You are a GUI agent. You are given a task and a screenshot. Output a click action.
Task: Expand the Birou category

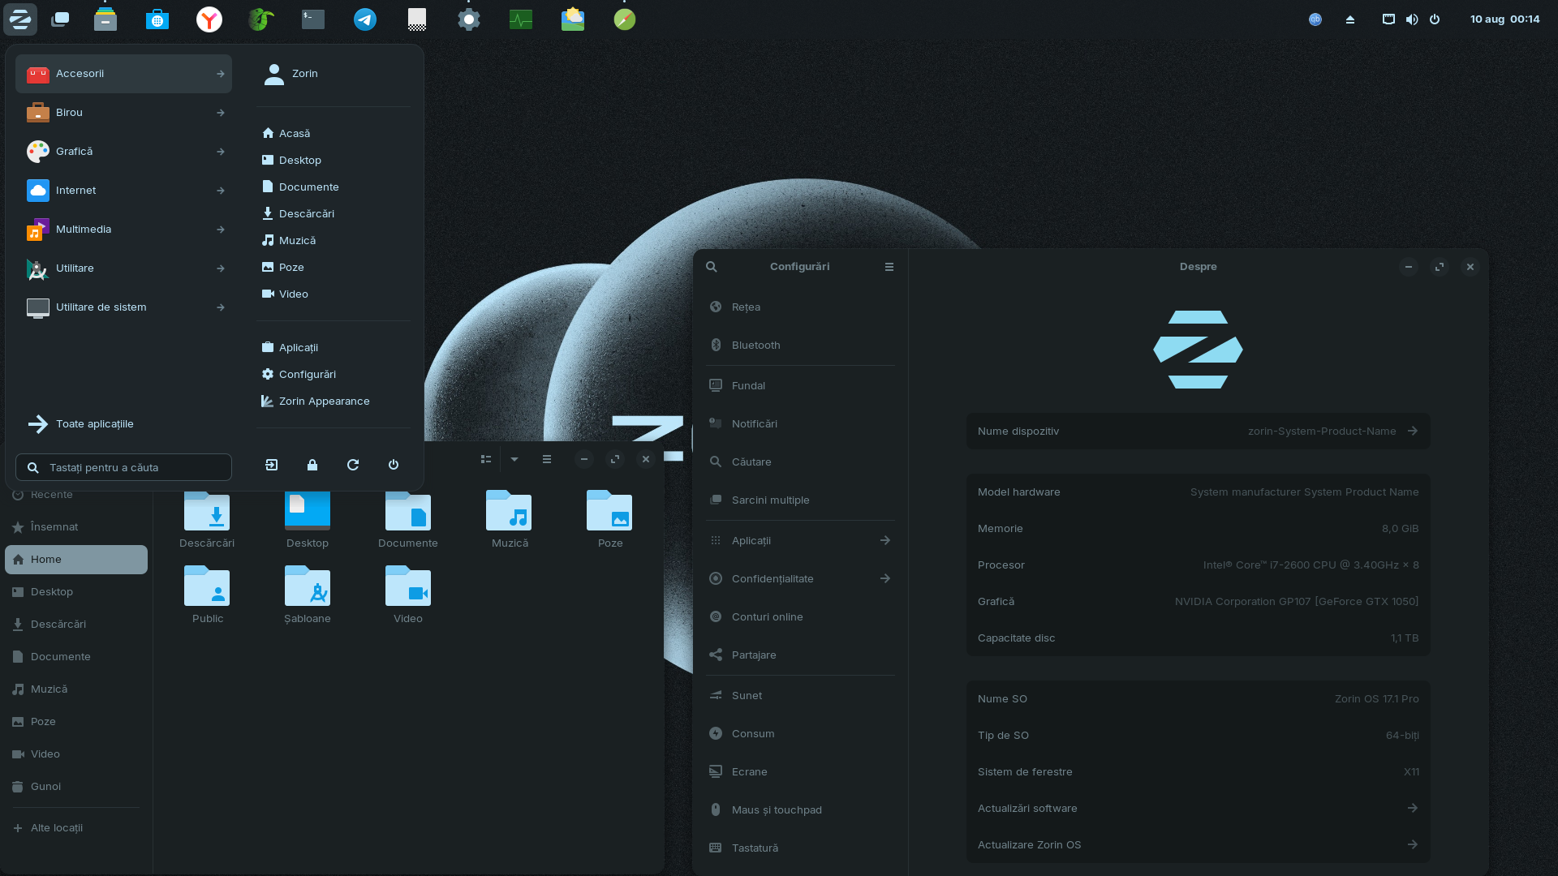(x=123, y=113)
